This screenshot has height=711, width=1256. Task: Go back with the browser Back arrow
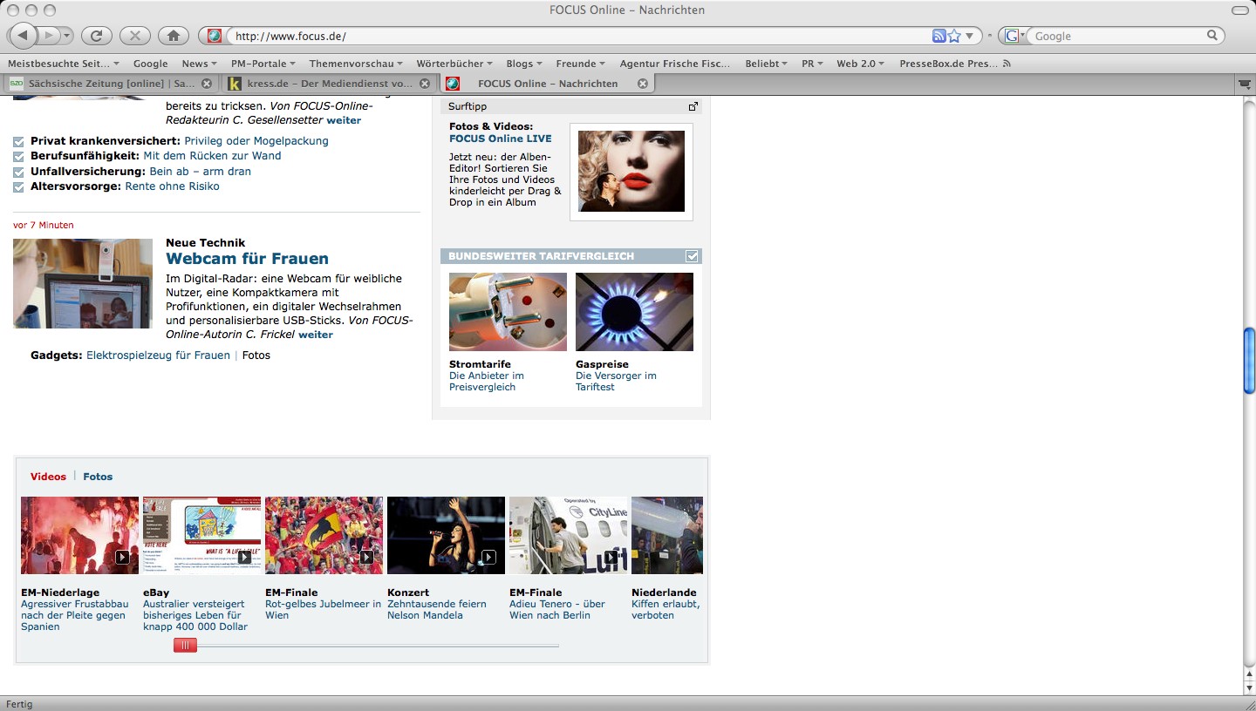click(x=23, y=36)
